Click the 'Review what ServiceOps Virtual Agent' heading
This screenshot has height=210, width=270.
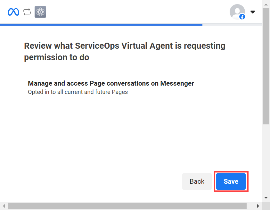click(125, 52)
